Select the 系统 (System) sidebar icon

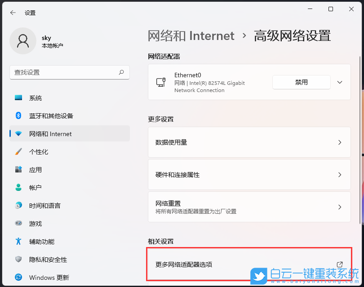[18, 97]
